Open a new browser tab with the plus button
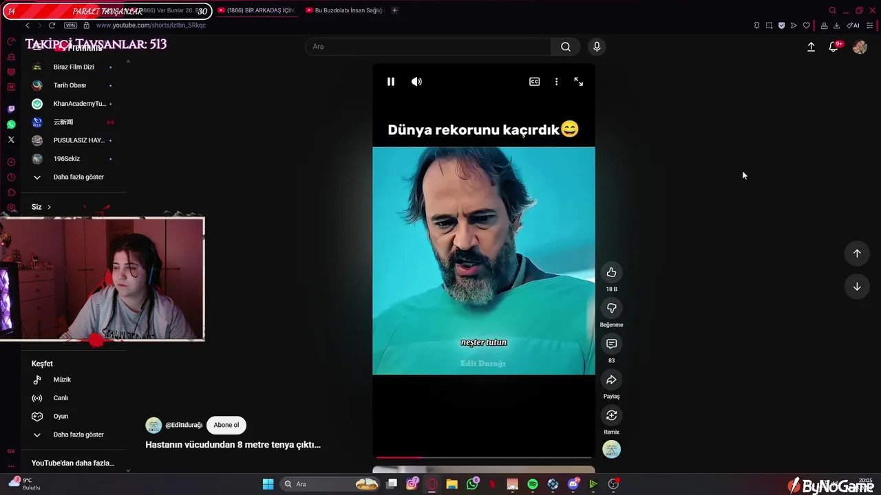Screen dimensions: 881x495 394,10
